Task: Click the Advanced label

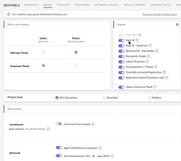Action: click(15, 153)
